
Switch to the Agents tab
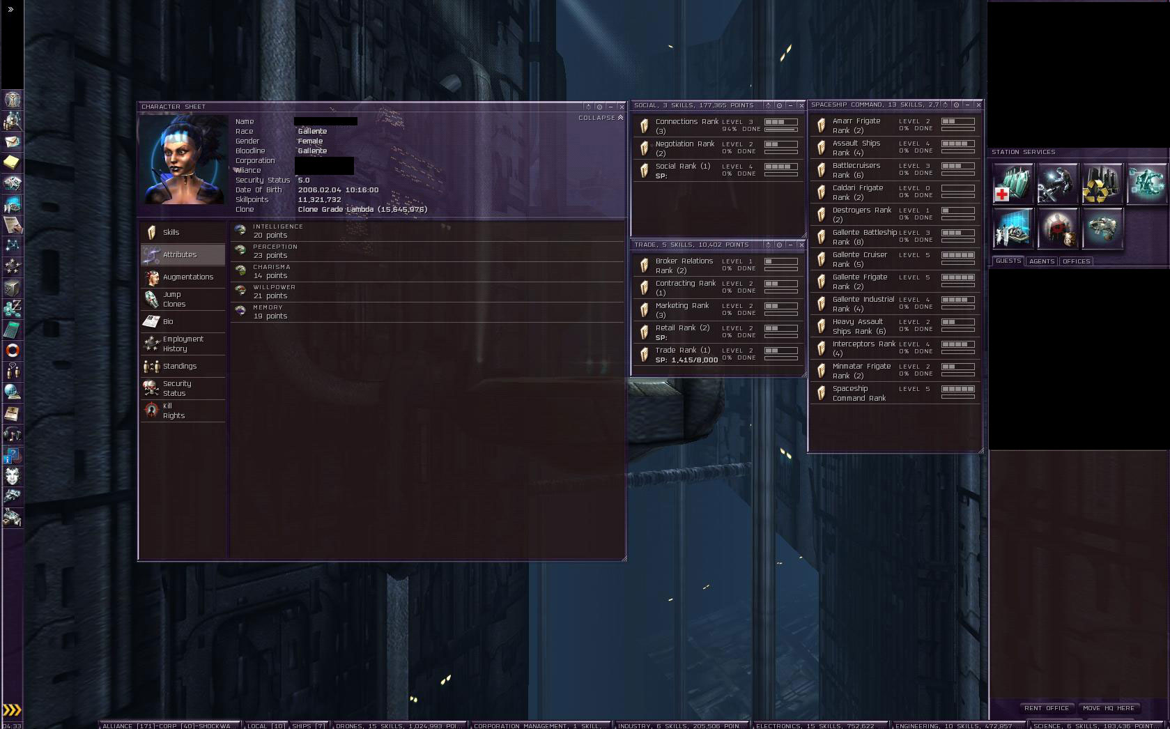1042,261
